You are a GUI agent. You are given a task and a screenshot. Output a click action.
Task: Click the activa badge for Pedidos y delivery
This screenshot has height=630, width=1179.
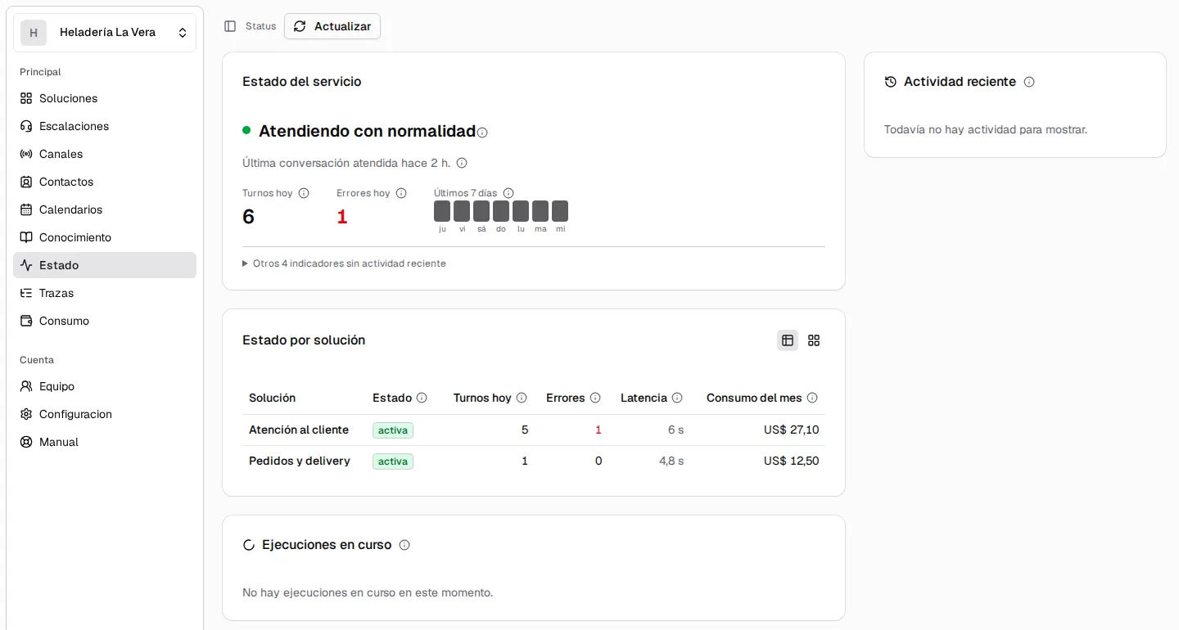click(393, 461)
